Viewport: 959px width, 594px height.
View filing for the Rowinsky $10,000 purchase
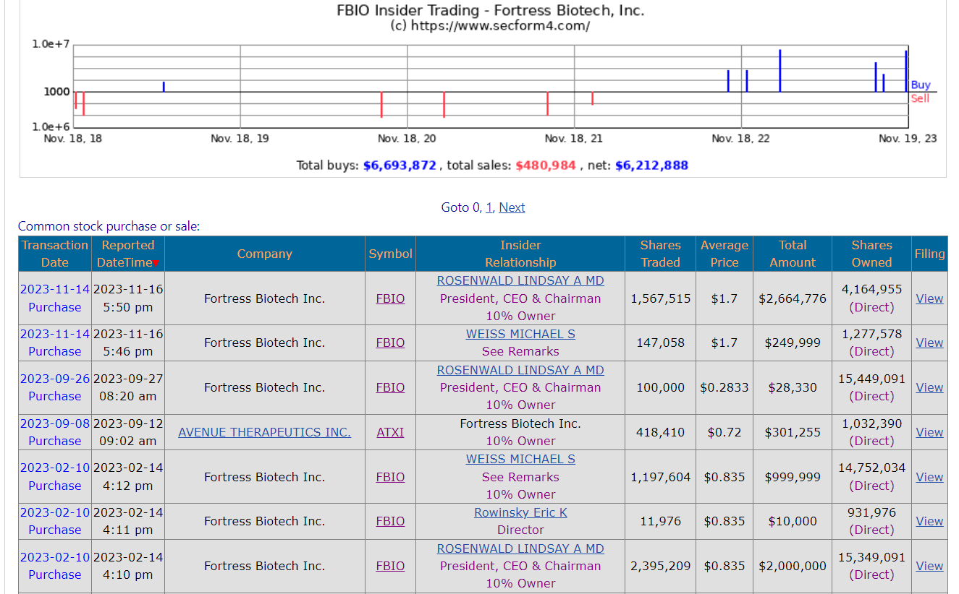929,521
